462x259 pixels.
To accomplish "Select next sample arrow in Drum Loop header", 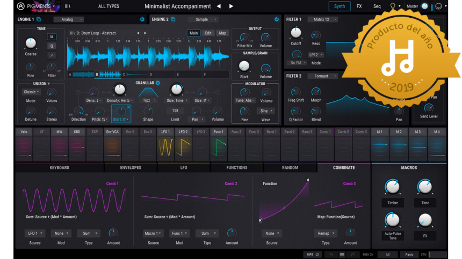I will (x=145, y=33).
